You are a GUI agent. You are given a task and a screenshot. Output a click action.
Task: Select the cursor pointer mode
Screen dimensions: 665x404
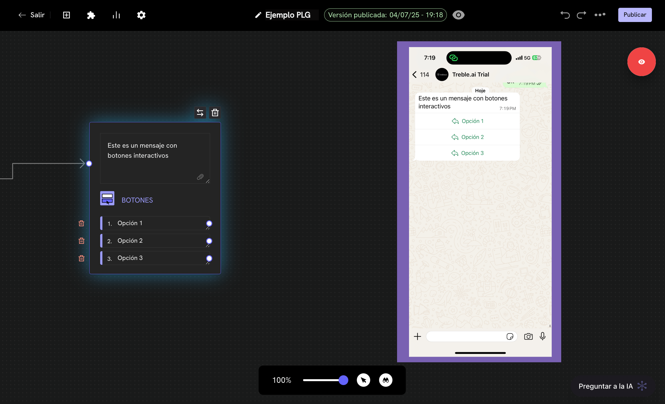click(x=363, y=380)
